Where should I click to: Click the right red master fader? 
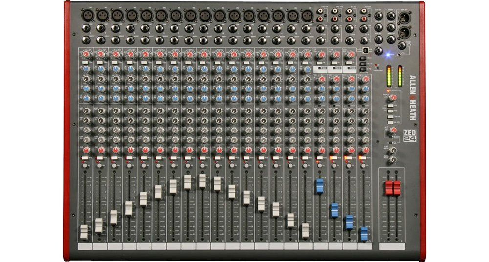click(x=397, y=188)
